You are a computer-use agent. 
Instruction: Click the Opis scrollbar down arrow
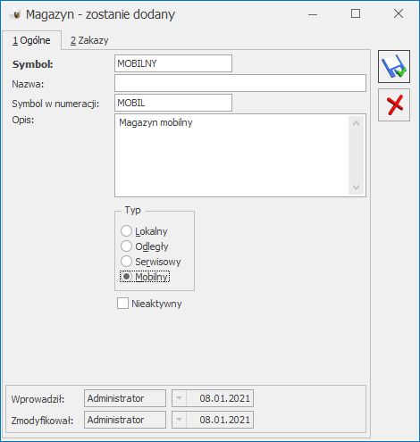click(x=356, y=188)
